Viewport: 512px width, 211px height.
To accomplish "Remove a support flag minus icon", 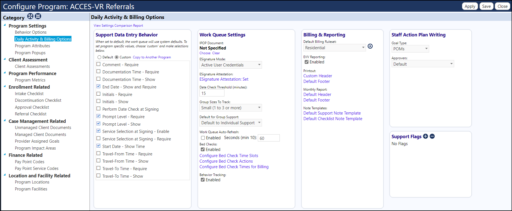I will click(432, 136).
